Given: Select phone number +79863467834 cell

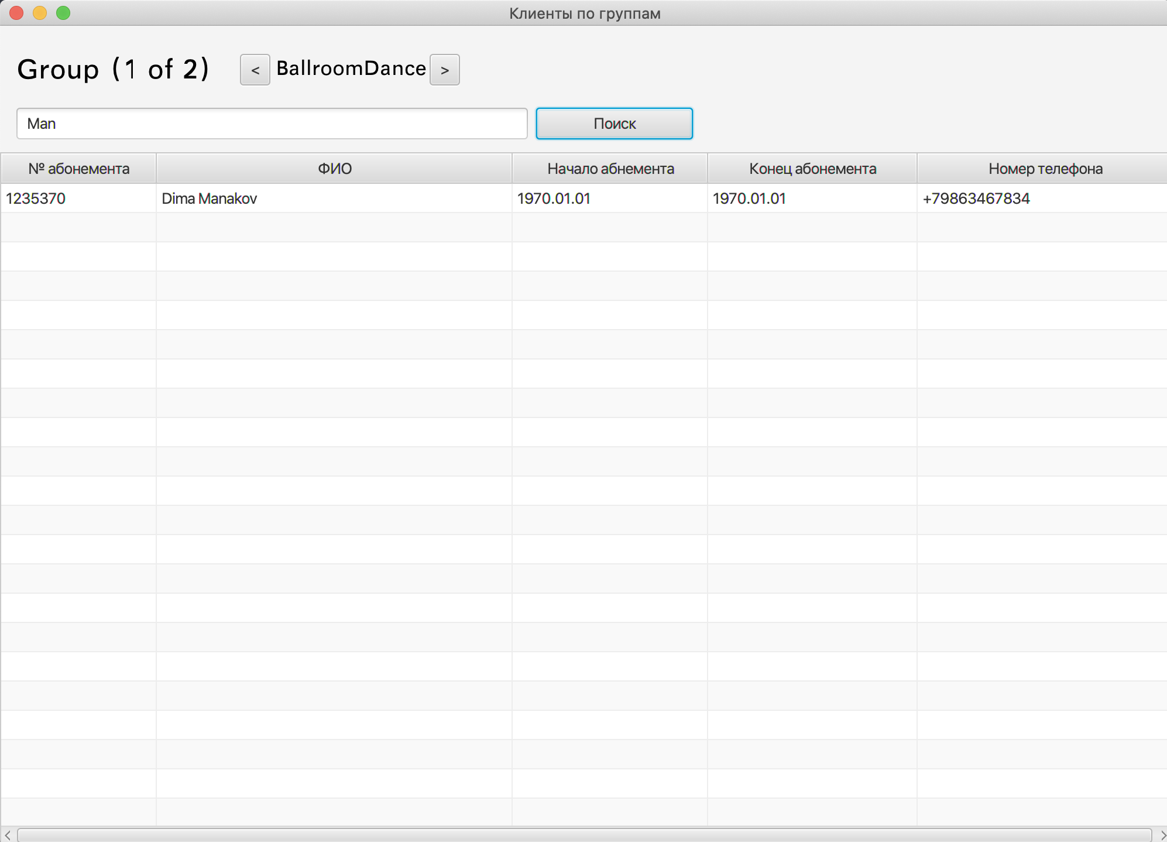Looking at the screenshot, I should tap(1042, 198).
